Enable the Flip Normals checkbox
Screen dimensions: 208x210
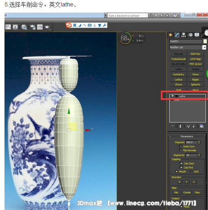(x=181, y=150)
